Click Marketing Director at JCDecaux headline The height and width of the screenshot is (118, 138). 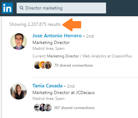[x=64, y=92]
